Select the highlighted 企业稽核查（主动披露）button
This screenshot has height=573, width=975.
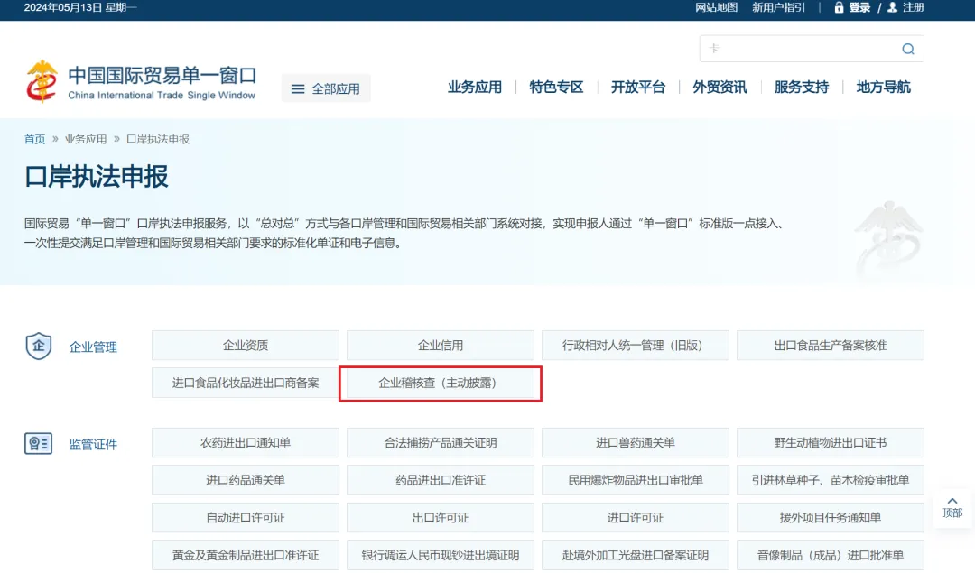click(440, 384)
